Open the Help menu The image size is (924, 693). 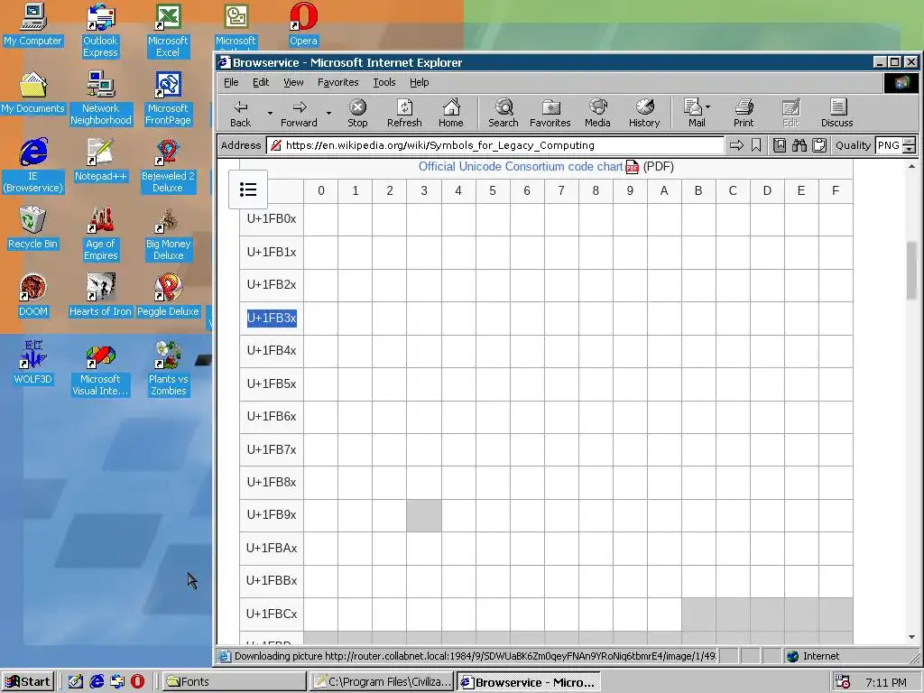click(x=419, y=82)
